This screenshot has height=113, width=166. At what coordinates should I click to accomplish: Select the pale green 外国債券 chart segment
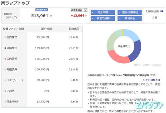(x=111, y=42)
